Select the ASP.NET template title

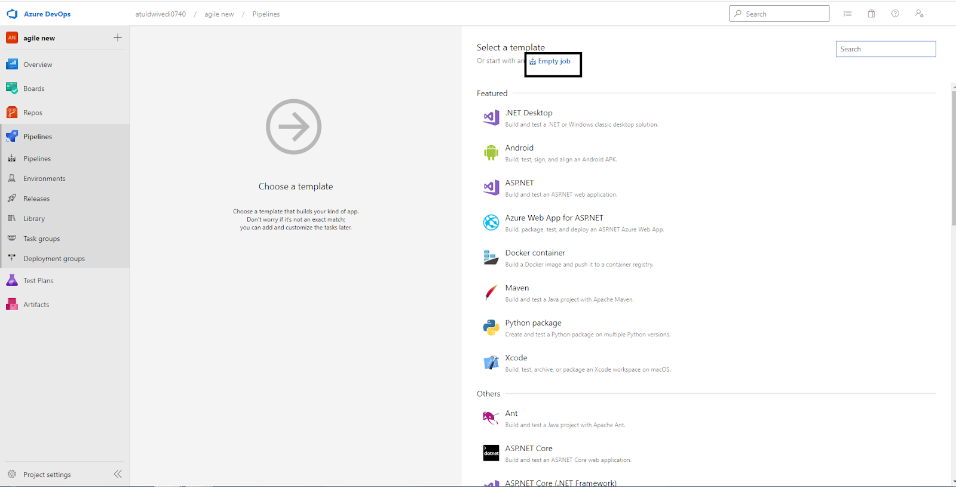519,183
